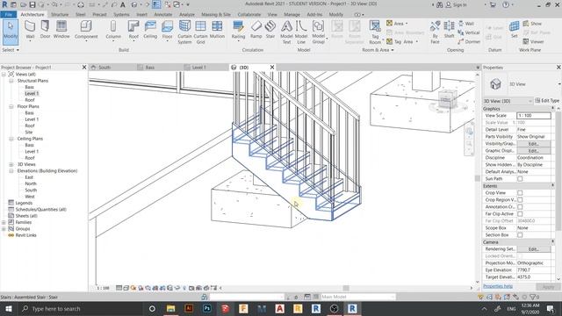Viewport: 562px width, 316px height.
Task: Click the Show work plane icon
Action: point(532,24)
